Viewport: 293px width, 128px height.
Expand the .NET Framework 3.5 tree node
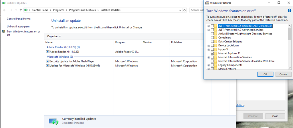tap(209, 26)
